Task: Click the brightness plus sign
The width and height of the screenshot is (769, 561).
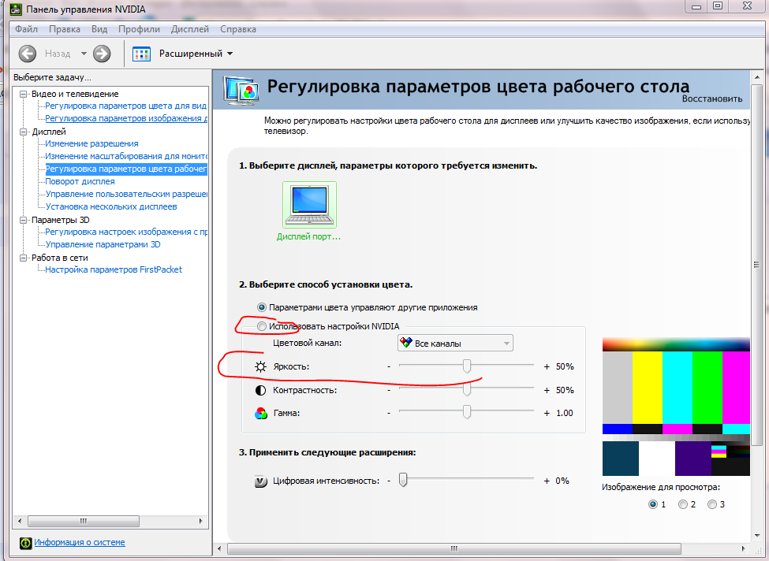Action: click(547, 366)
